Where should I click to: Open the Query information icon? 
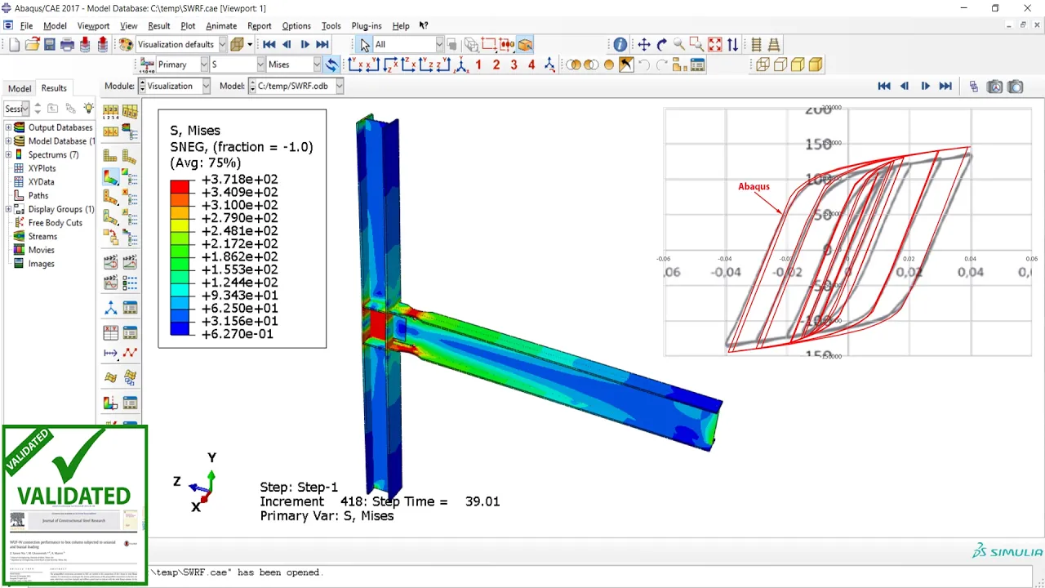(x=620, y=44)
